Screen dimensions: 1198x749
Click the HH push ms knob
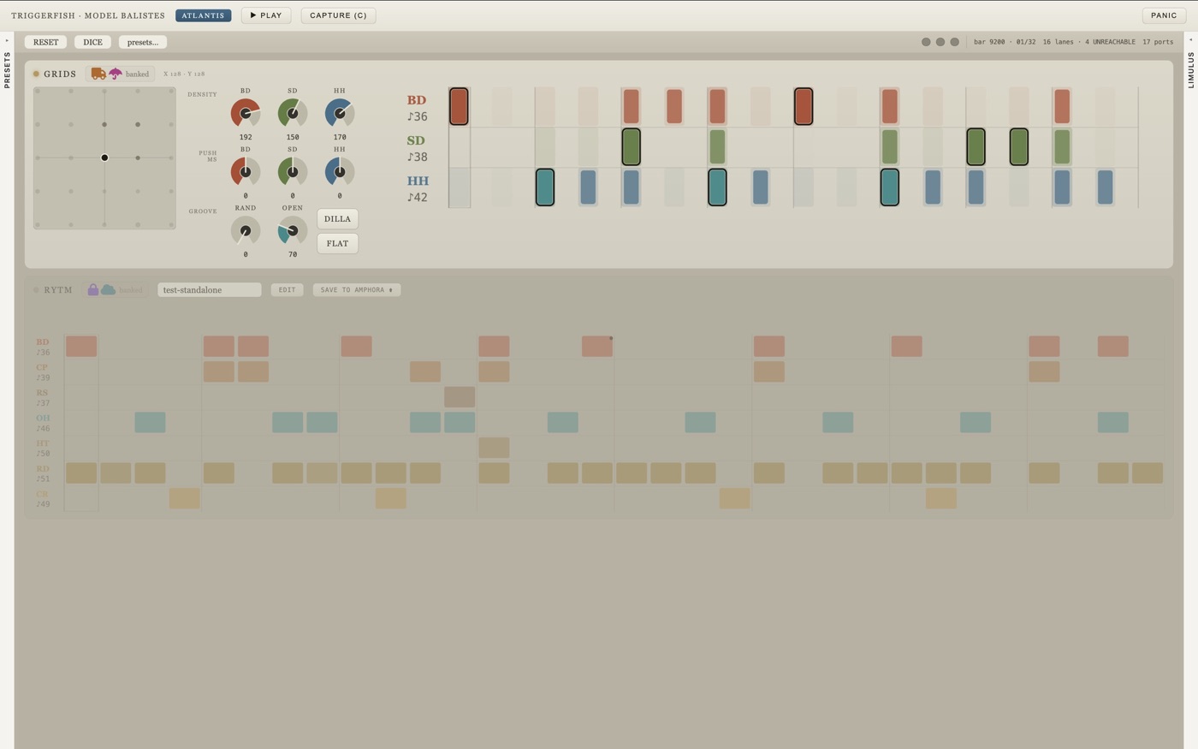point(340,171)
